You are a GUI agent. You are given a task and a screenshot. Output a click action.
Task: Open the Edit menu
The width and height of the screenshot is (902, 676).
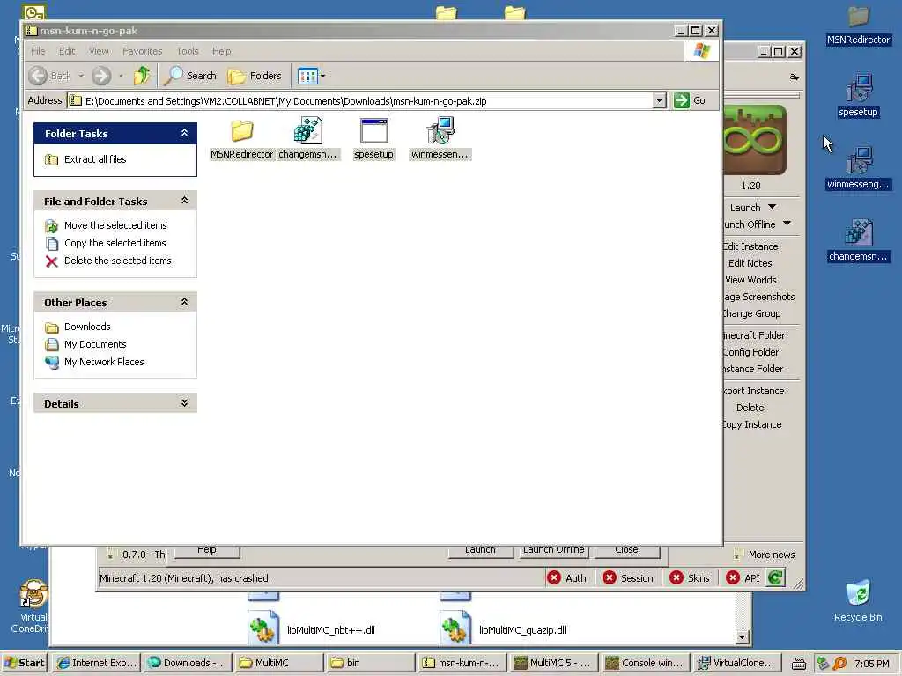[x=67, y=51]
